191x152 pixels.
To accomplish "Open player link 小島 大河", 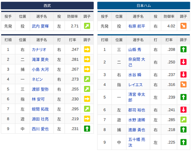I will coord(40,69).
